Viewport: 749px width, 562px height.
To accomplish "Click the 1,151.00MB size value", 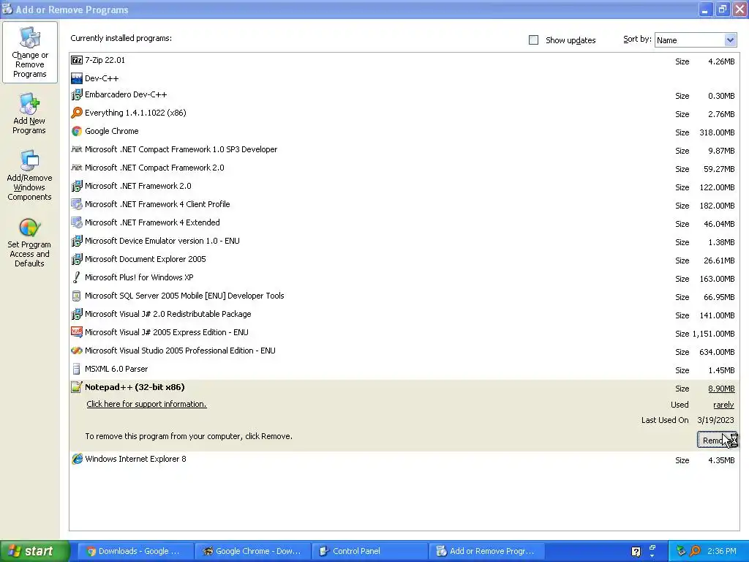I will point(713,334).
